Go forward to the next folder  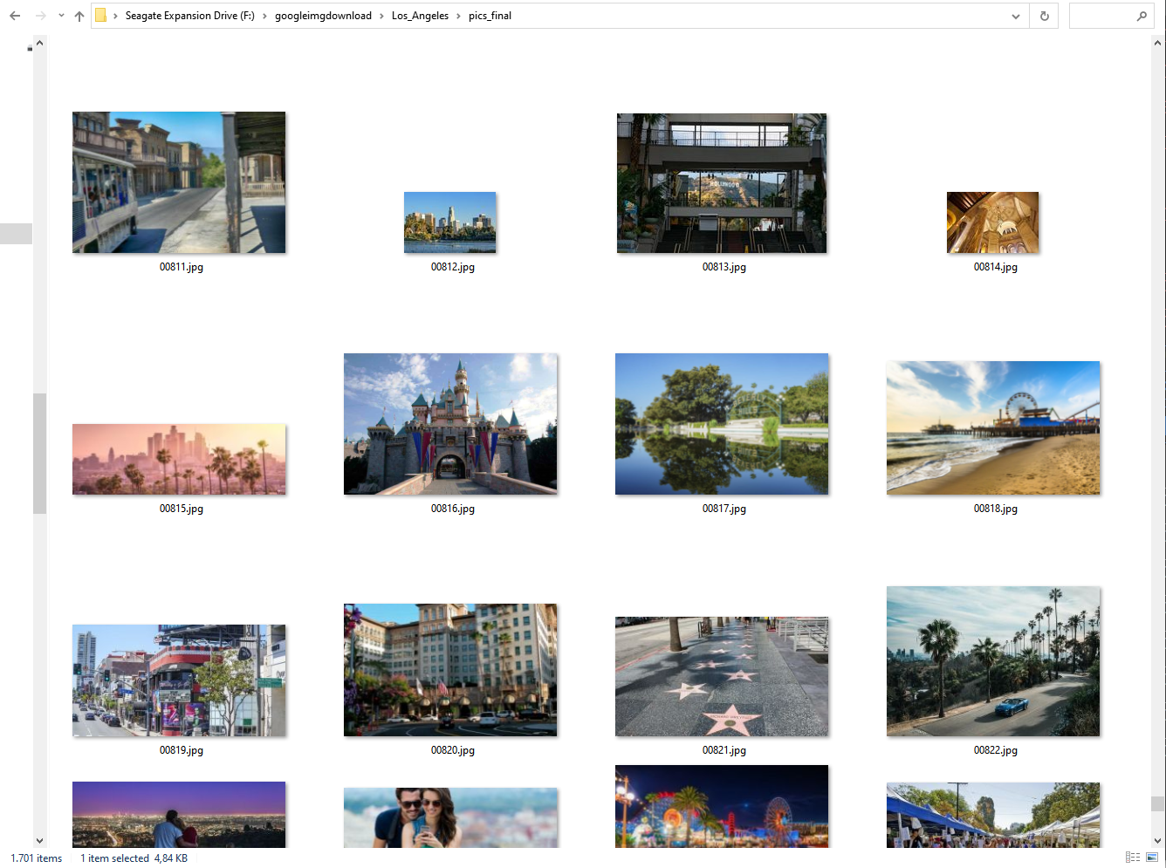(x=40, y=16)
